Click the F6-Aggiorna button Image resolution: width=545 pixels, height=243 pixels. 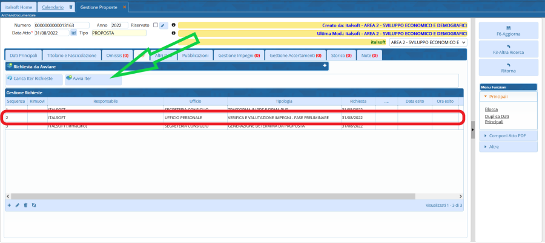tap(508, 31)
